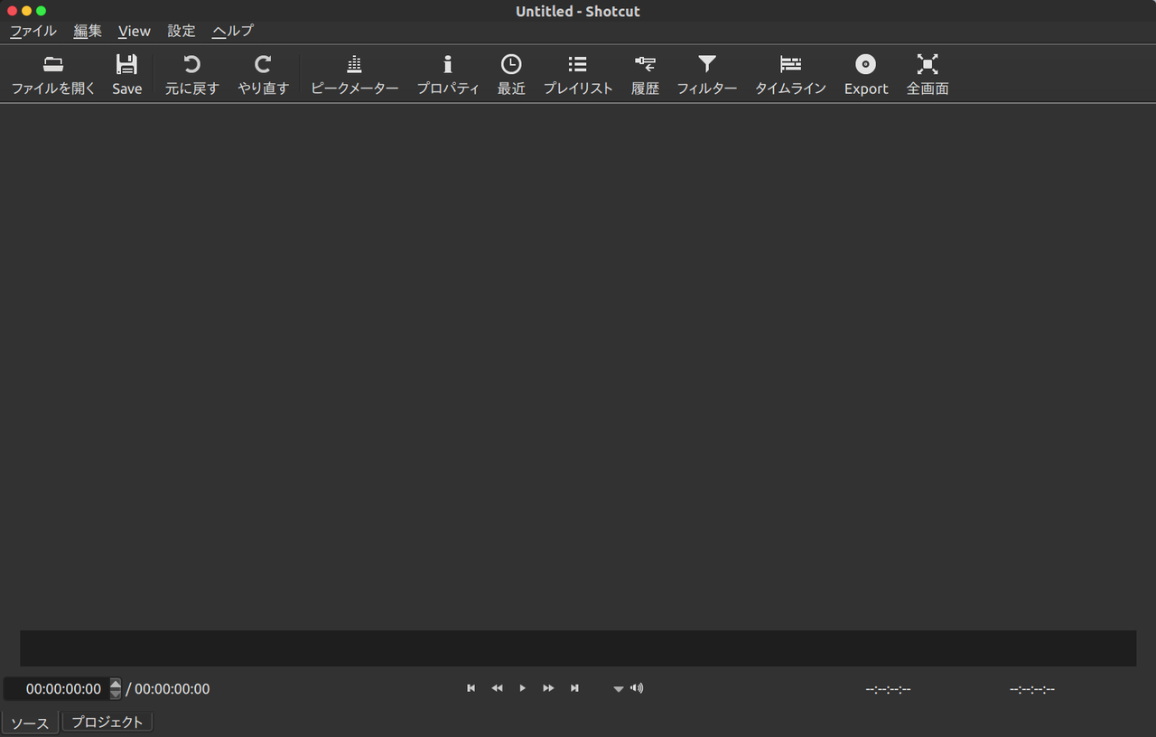Open the View menu
The height and width of the screenshot is (737, 1156).
click(135, 31)
